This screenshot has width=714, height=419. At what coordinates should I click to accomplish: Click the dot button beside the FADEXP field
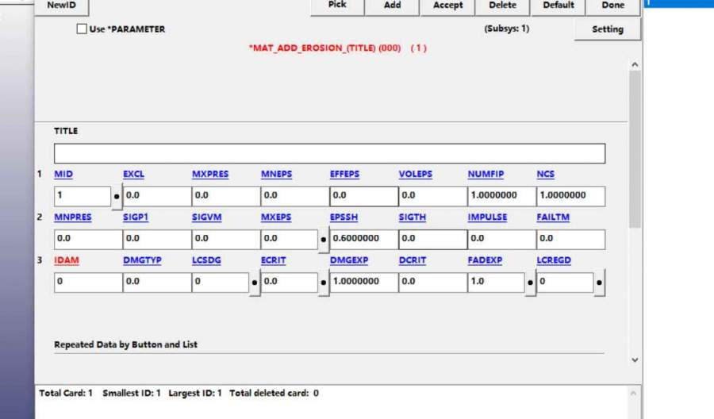[x=530, y=282]
